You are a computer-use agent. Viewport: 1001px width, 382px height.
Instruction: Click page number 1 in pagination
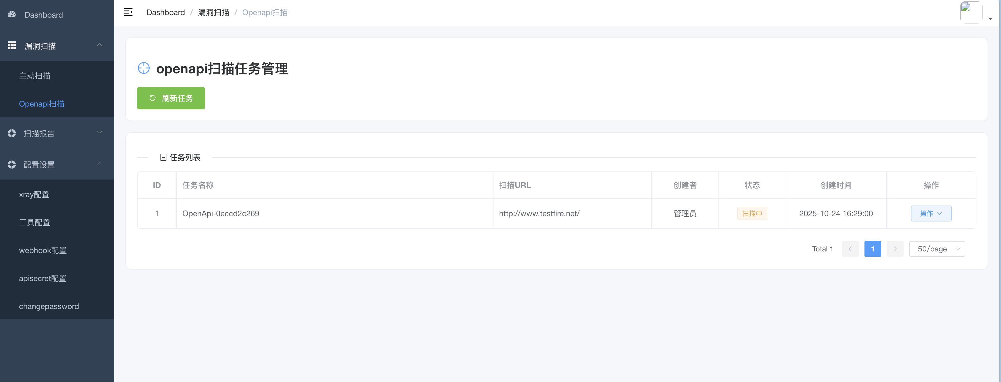[872, 249]
